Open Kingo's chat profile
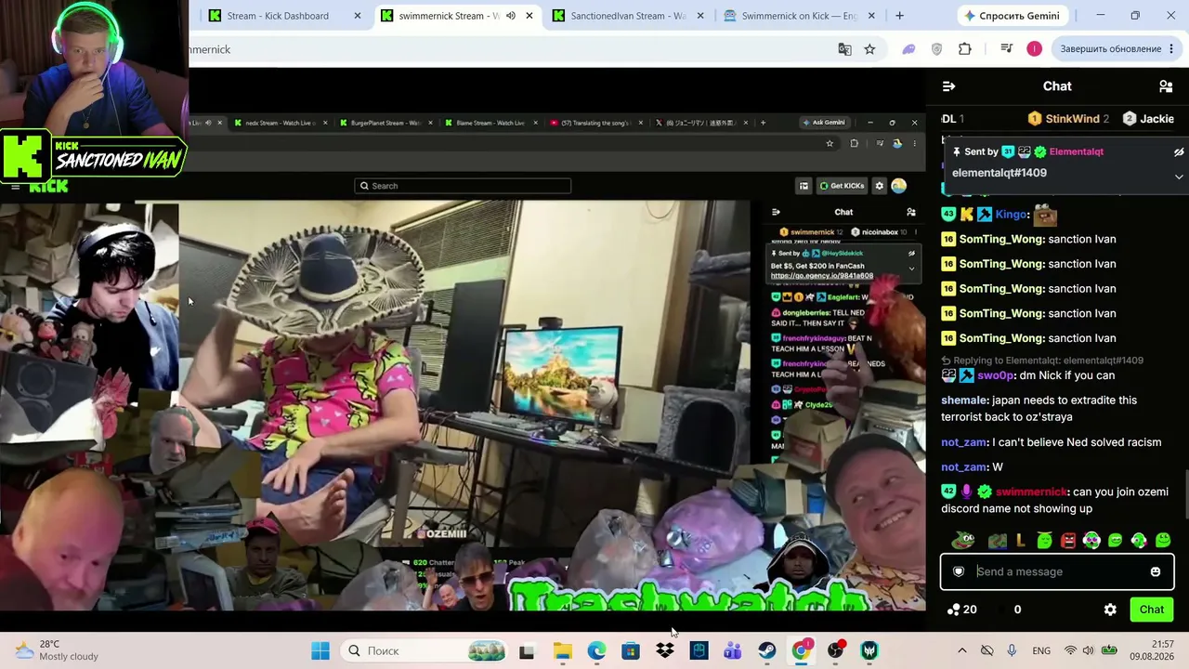1189x669 pixels. pos(1011,215)
